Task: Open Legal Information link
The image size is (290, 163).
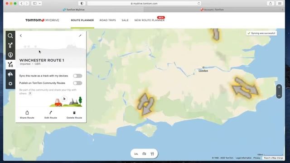Action: (x=243, y=158)
